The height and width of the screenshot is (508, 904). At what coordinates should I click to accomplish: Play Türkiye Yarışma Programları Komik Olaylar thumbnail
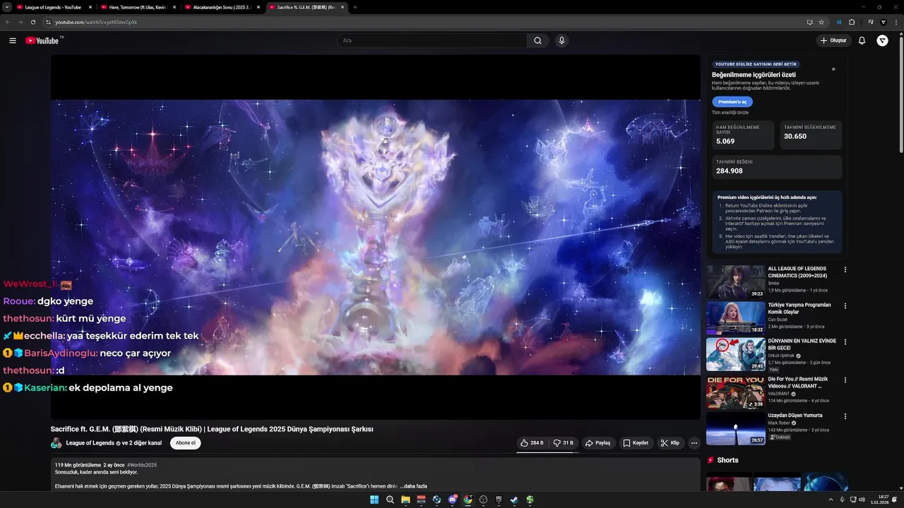736,318
